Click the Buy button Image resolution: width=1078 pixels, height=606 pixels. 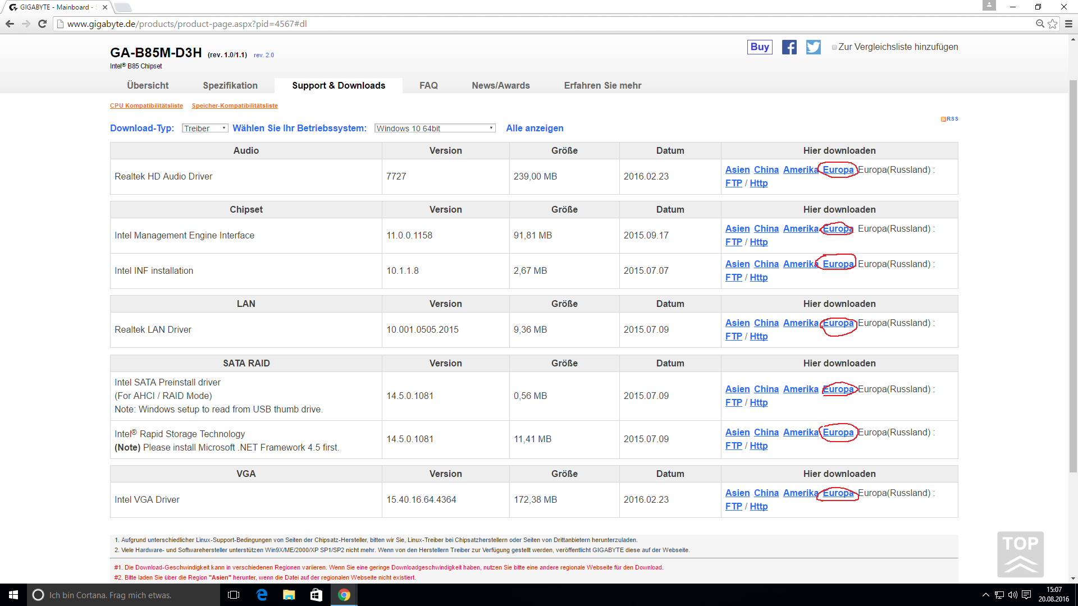[760, 47]
